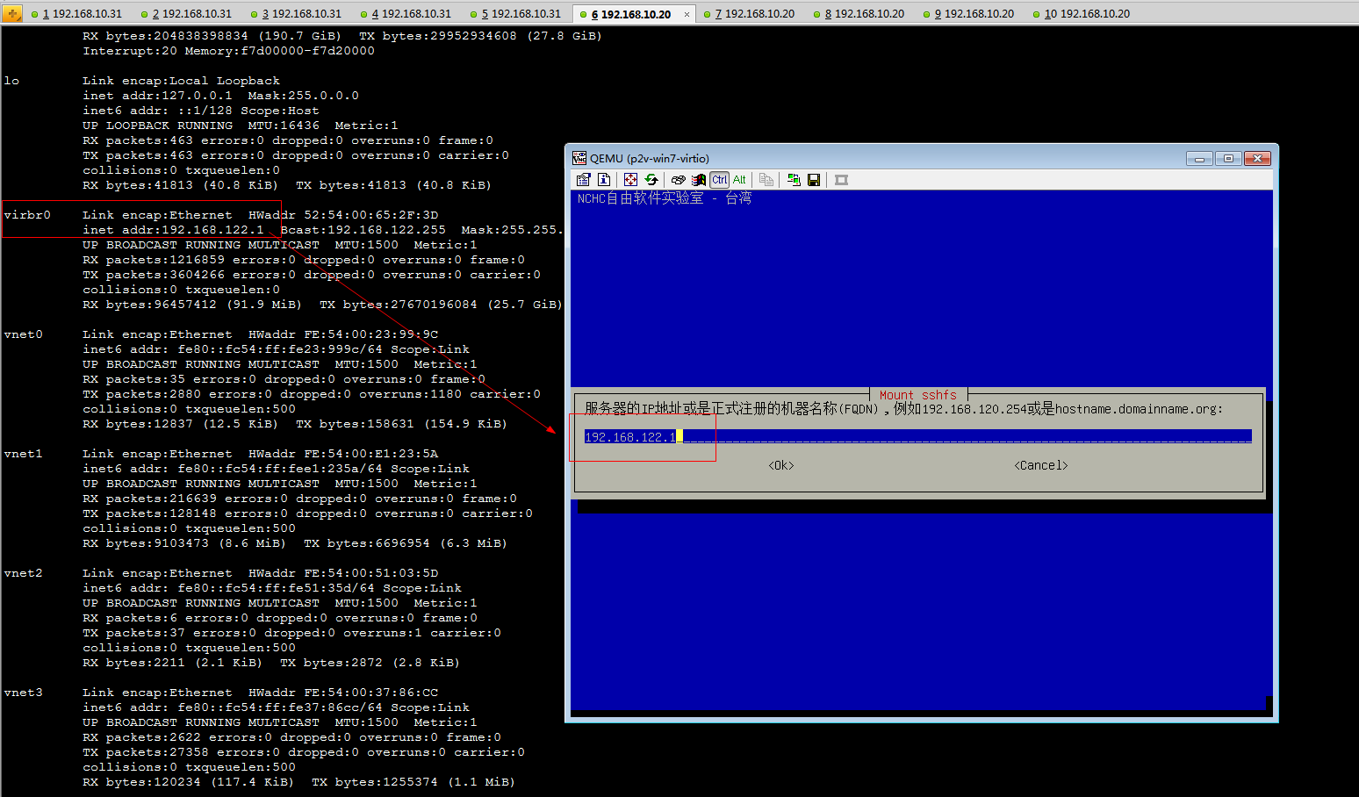Close session tab 6 with the x
The width and height of the screenshot is (1359, 797).
tap(687, 15)
